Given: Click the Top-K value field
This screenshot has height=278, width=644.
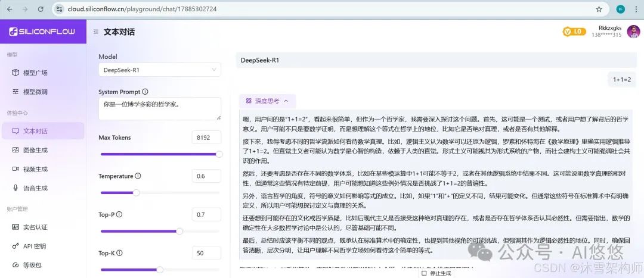Looking at the screenshot, I should coord(206,253).
